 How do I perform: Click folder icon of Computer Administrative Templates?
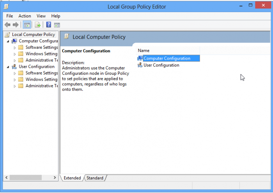tap(21, 60)
